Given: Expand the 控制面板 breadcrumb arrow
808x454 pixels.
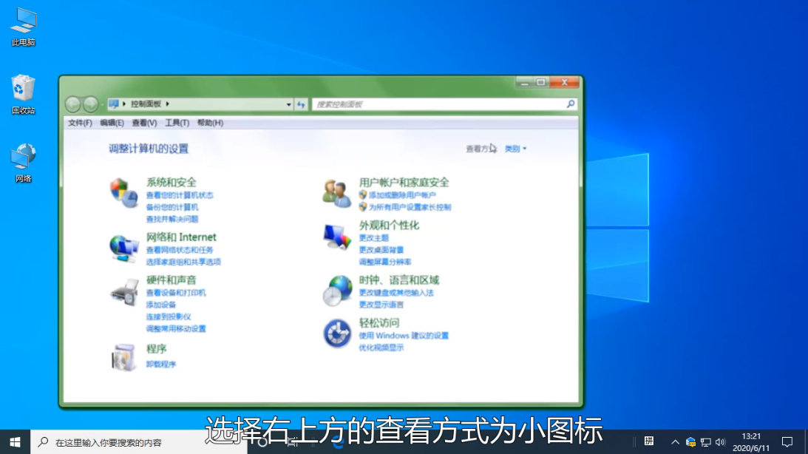Looking at the screenshot, I should coord(168,104).
